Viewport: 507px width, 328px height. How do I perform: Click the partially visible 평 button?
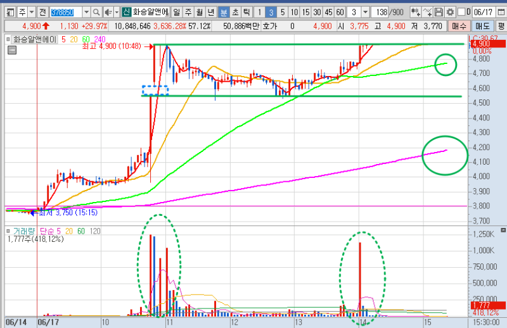pos(501,26)
